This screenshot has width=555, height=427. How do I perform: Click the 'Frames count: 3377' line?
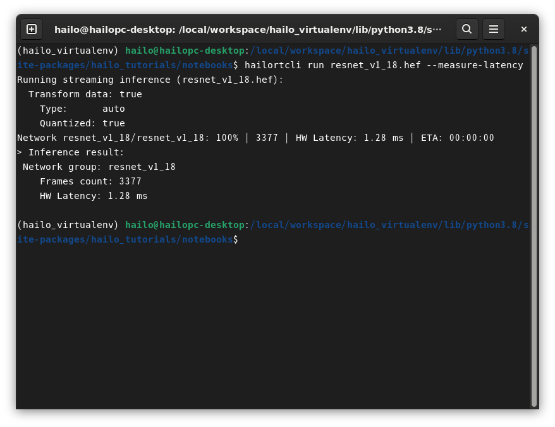pos(90,181)
